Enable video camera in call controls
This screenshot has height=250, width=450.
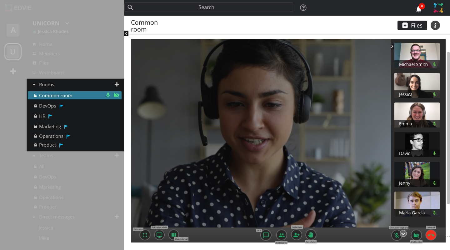click(416, 235)
